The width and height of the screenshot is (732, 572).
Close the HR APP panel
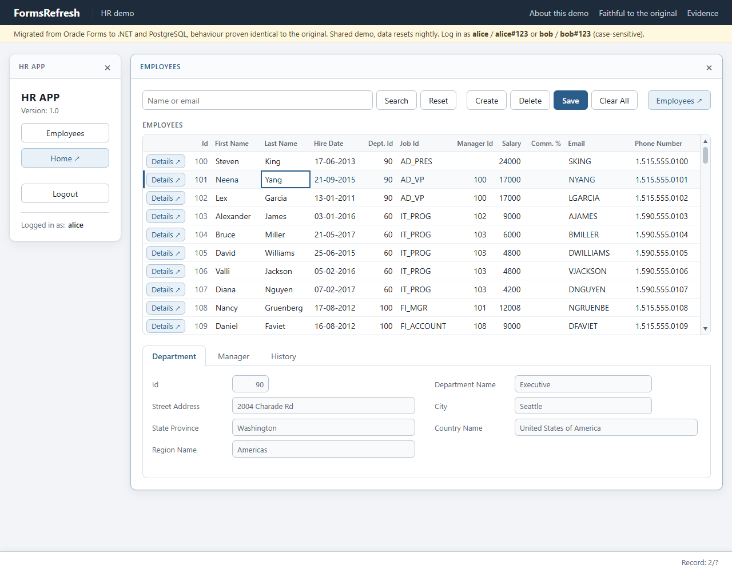coord(108,67)
